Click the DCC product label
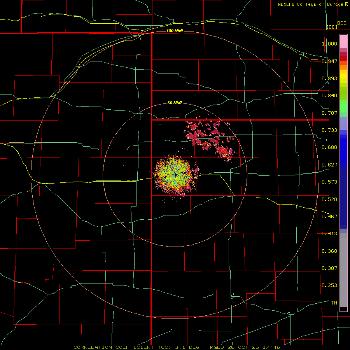 coord(342,23)
